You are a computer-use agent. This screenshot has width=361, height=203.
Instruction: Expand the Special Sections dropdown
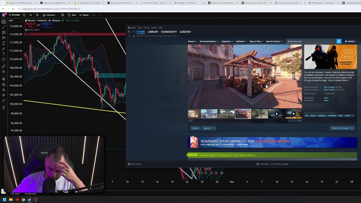coord(274,41)
